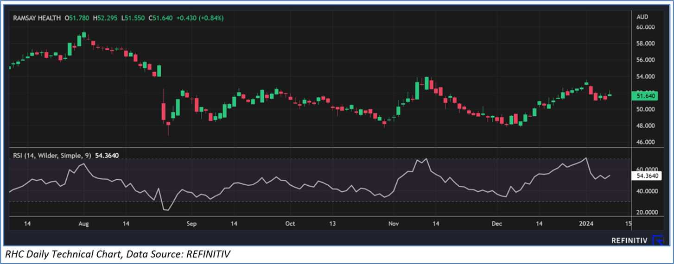Viewport: 674px width, 264px height.
Task: Click the Nov label on time axis
Action: pyautogui.click(x=394, y=224)
